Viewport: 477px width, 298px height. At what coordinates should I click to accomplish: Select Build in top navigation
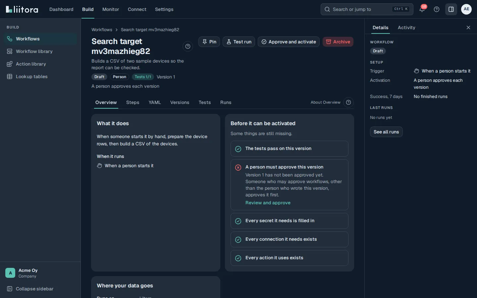pos(88,9)
